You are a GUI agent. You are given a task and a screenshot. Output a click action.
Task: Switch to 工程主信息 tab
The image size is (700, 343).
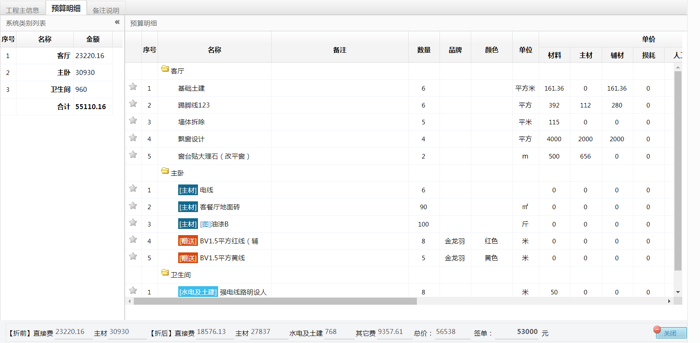23,10
